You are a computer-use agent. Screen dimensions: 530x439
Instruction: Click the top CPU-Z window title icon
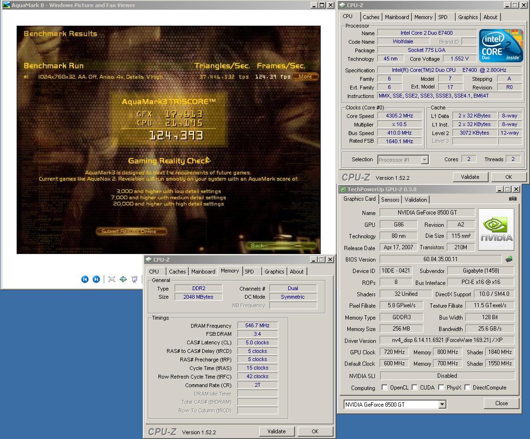(343, 5)
